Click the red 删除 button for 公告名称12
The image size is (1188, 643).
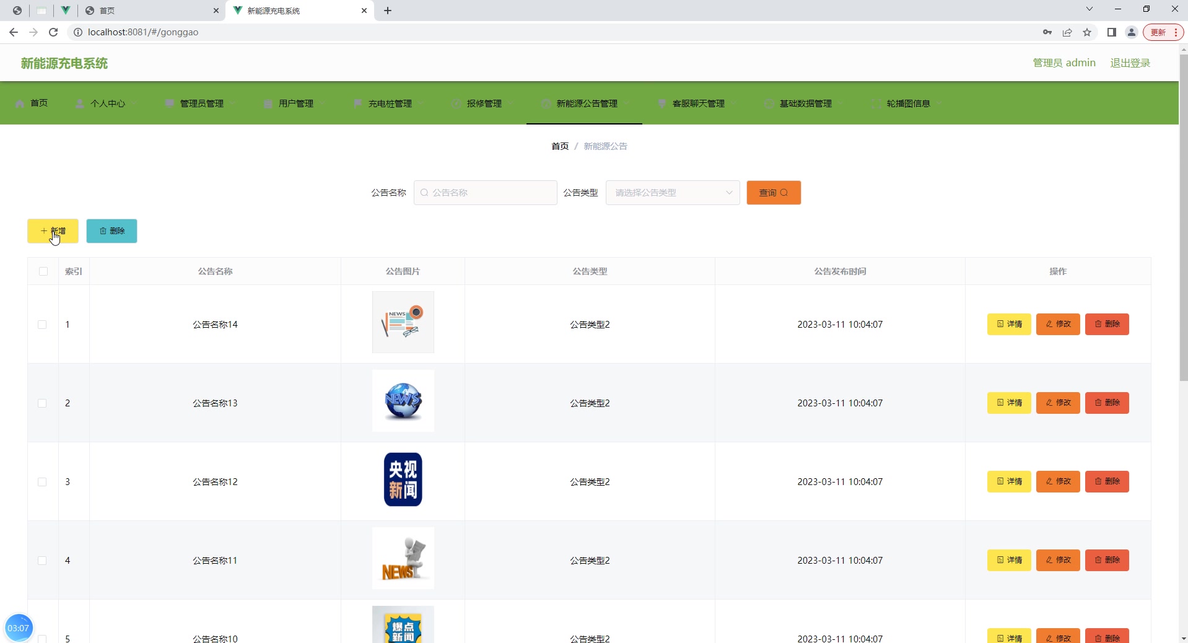pyautogui.click(x=1107, y=481)
